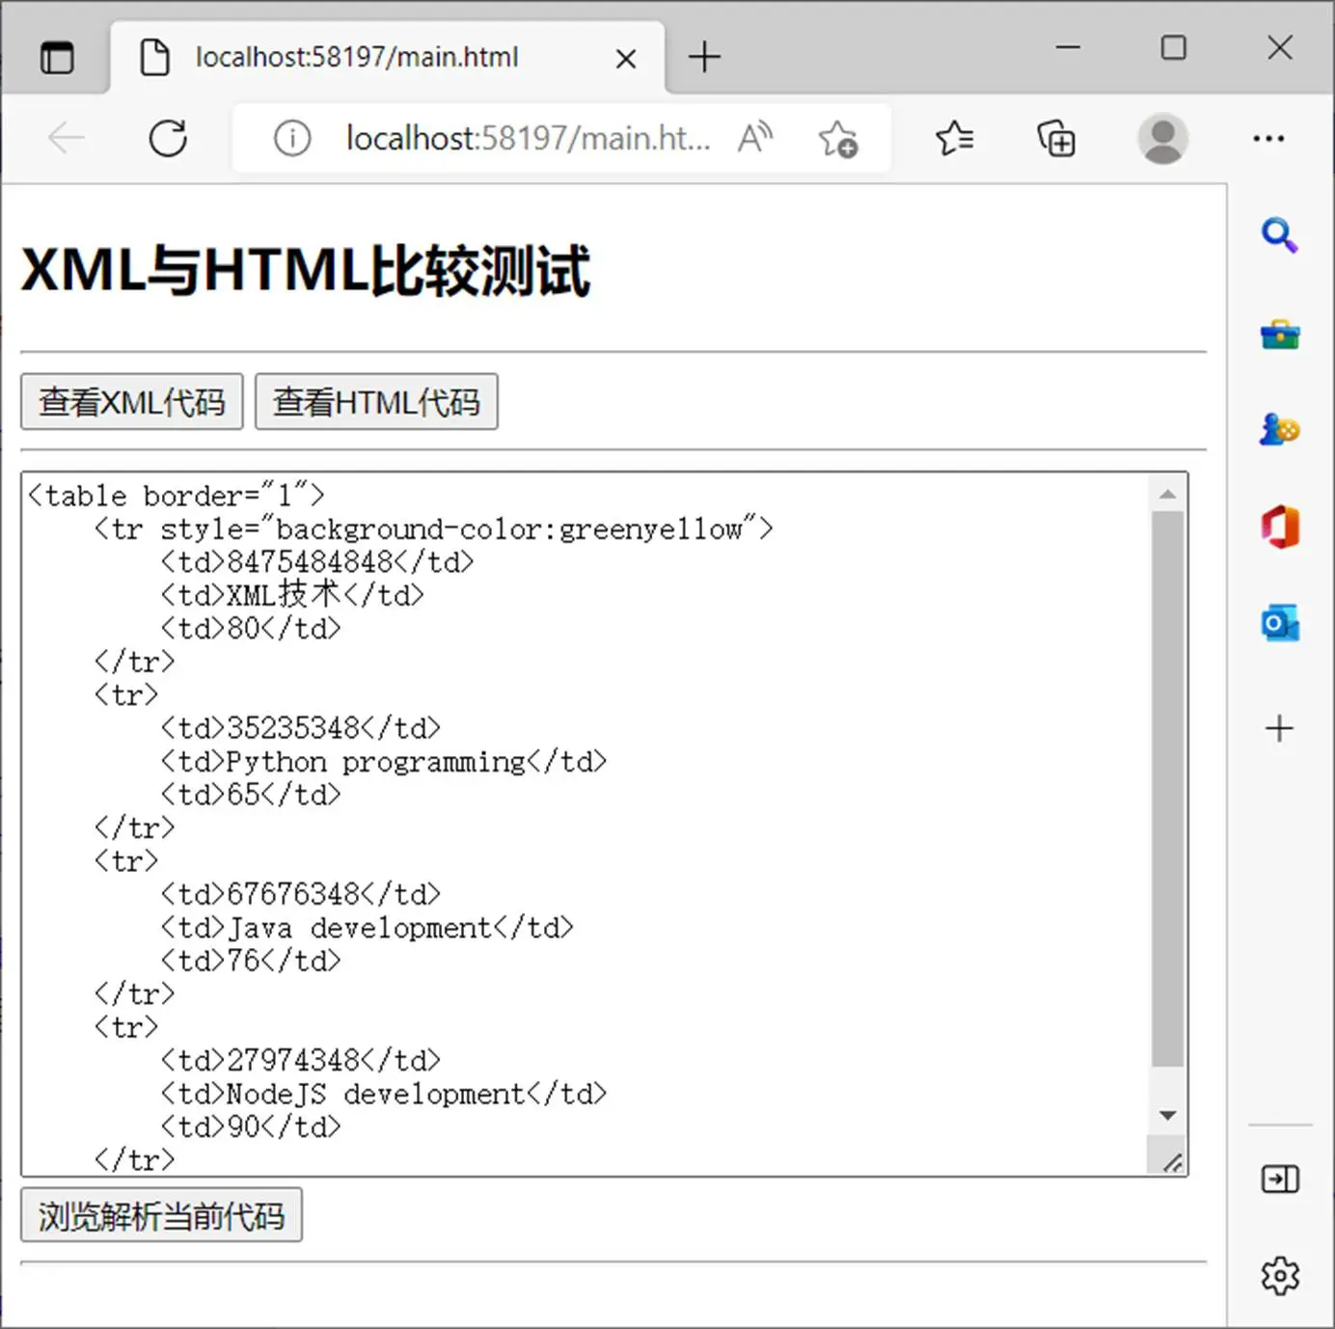
Task: Click the XML与HTML比较测试 heading
Action: (306, 270)
